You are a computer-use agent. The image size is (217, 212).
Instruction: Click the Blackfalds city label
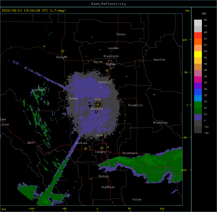(x=111, y=56)
